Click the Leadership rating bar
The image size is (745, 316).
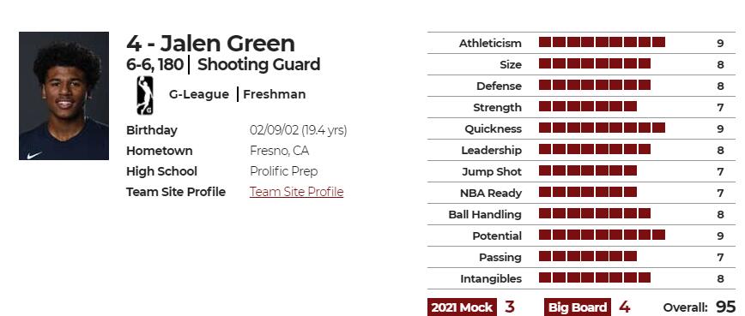point(595,149)
